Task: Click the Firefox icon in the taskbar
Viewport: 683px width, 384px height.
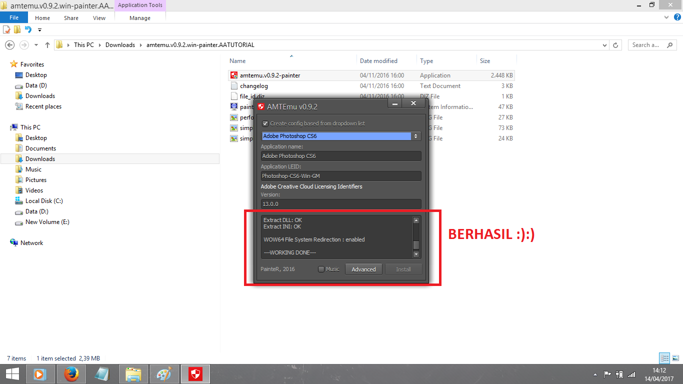Action: [x=71, y=374]
